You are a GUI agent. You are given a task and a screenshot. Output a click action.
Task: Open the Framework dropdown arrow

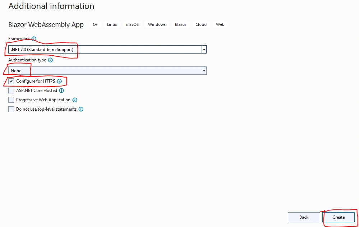point(204,50)
